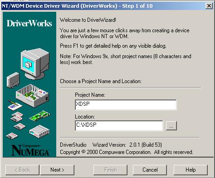Cancel the driver wizard
This screenshot has height=178, width=215.
click(x=150, y=170)
